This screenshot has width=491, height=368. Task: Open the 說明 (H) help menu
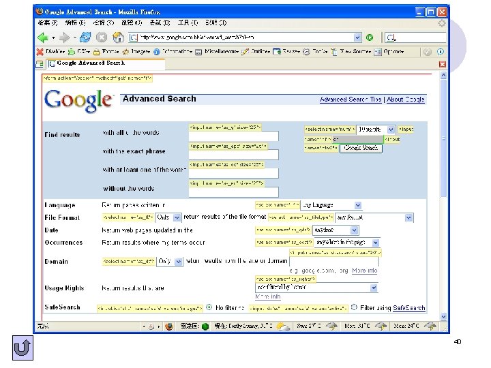[216, 23]
